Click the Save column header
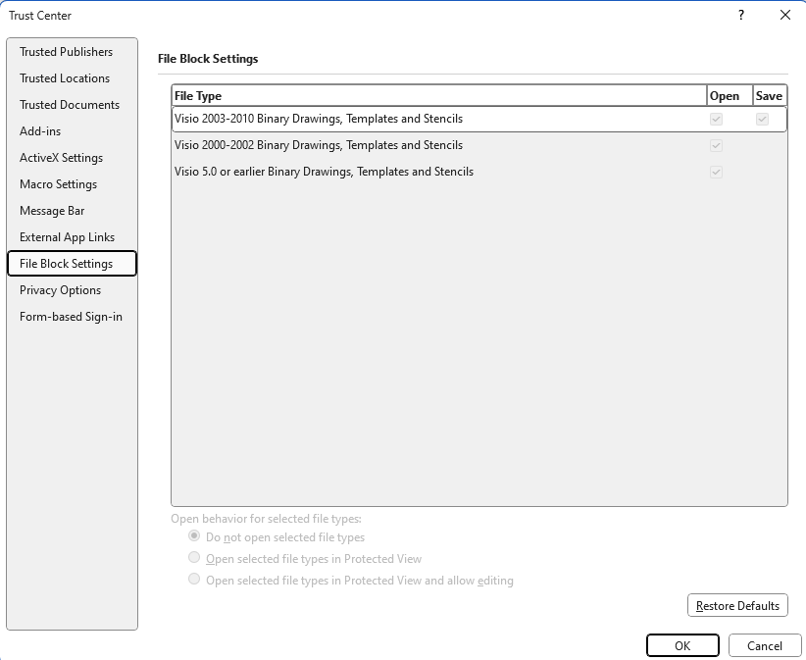The height and width of the screenshot is (660, 806). [x=770, y=96]
